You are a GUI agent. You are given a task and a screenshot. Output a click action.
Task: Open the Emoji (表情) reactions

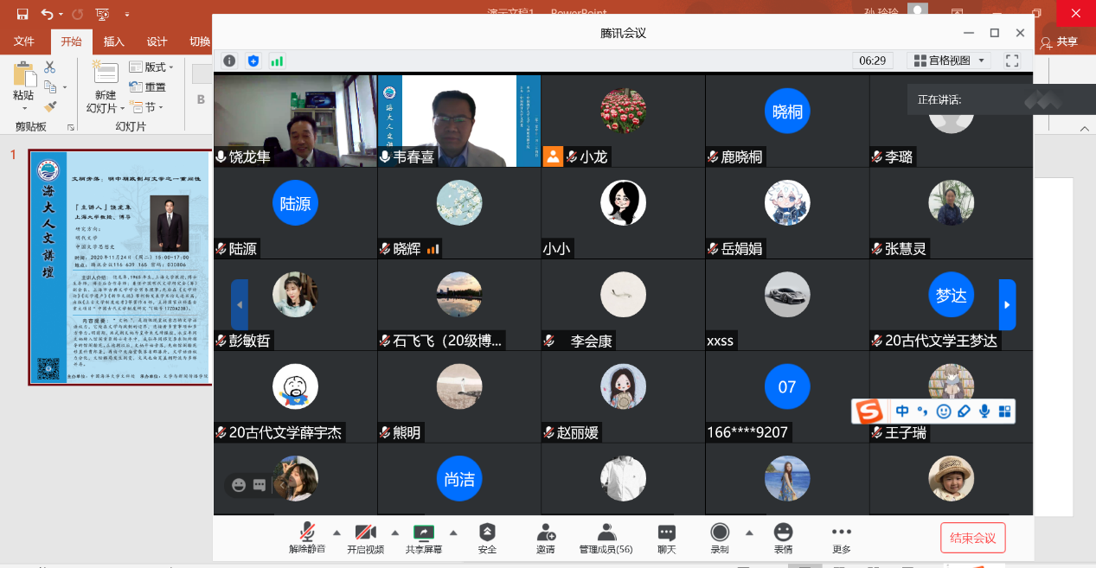[783, 538]
